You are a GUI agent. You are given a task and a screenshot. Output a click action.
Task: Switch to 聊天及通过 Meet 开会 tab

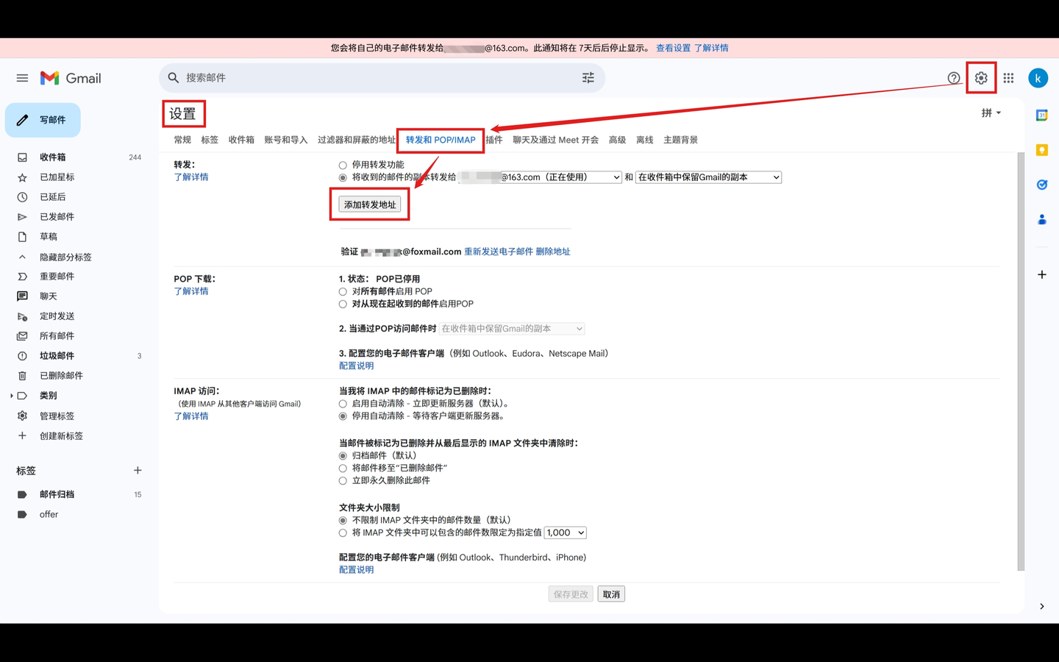point(555,140)
